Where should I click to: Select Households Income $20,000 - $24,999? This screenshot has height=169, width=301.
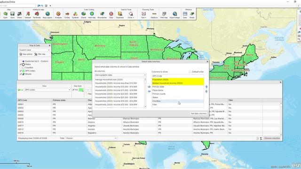pos(119,94)
